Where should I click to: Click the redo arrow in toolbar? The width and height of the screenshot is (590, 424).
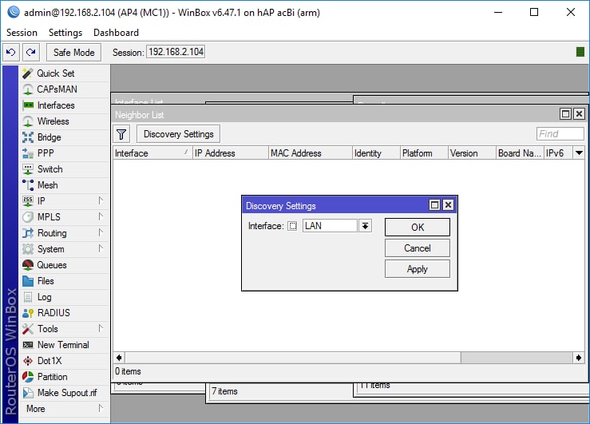(x=31, y=52)
